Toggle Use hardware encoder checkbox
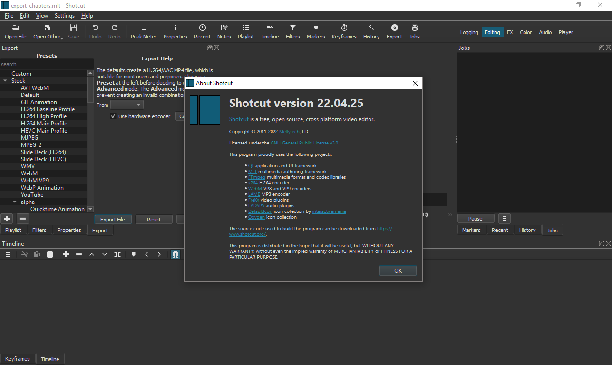Screen dimensions: 612x365 [x=113, y=116]
